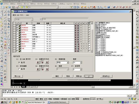Image resolution: width=139 pixels, height=104 pixels.
Task: Select the Arc tool in left toolbar
Action: pyautogui.click(x=5, y=21)
